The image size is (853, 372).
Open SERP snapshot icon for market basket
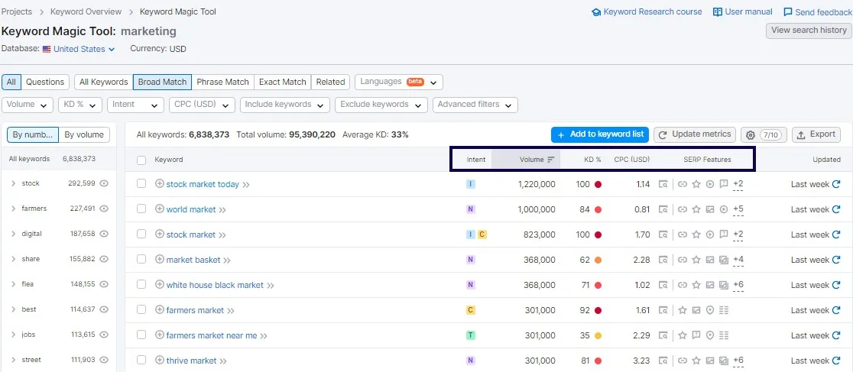click(x=663, y=260)
